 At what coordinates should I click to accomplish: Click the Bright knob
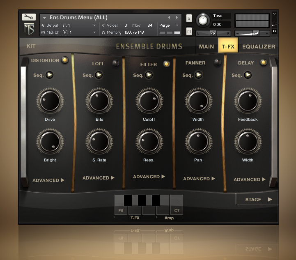pos(50,142)
